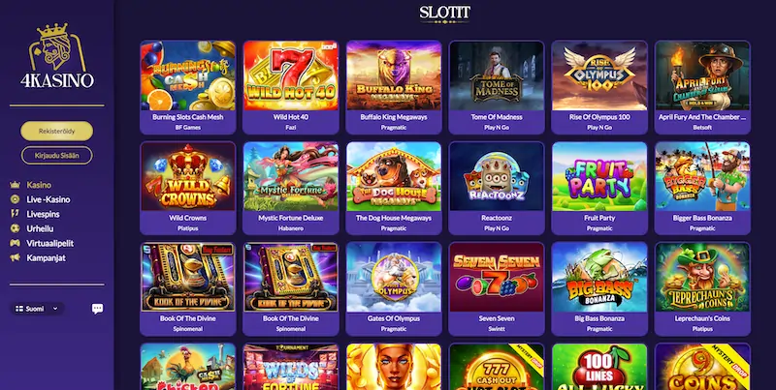The image size is (776, 390).
Task: Click the chip icon beside Live-Kasino
Action: pos(16,199)
